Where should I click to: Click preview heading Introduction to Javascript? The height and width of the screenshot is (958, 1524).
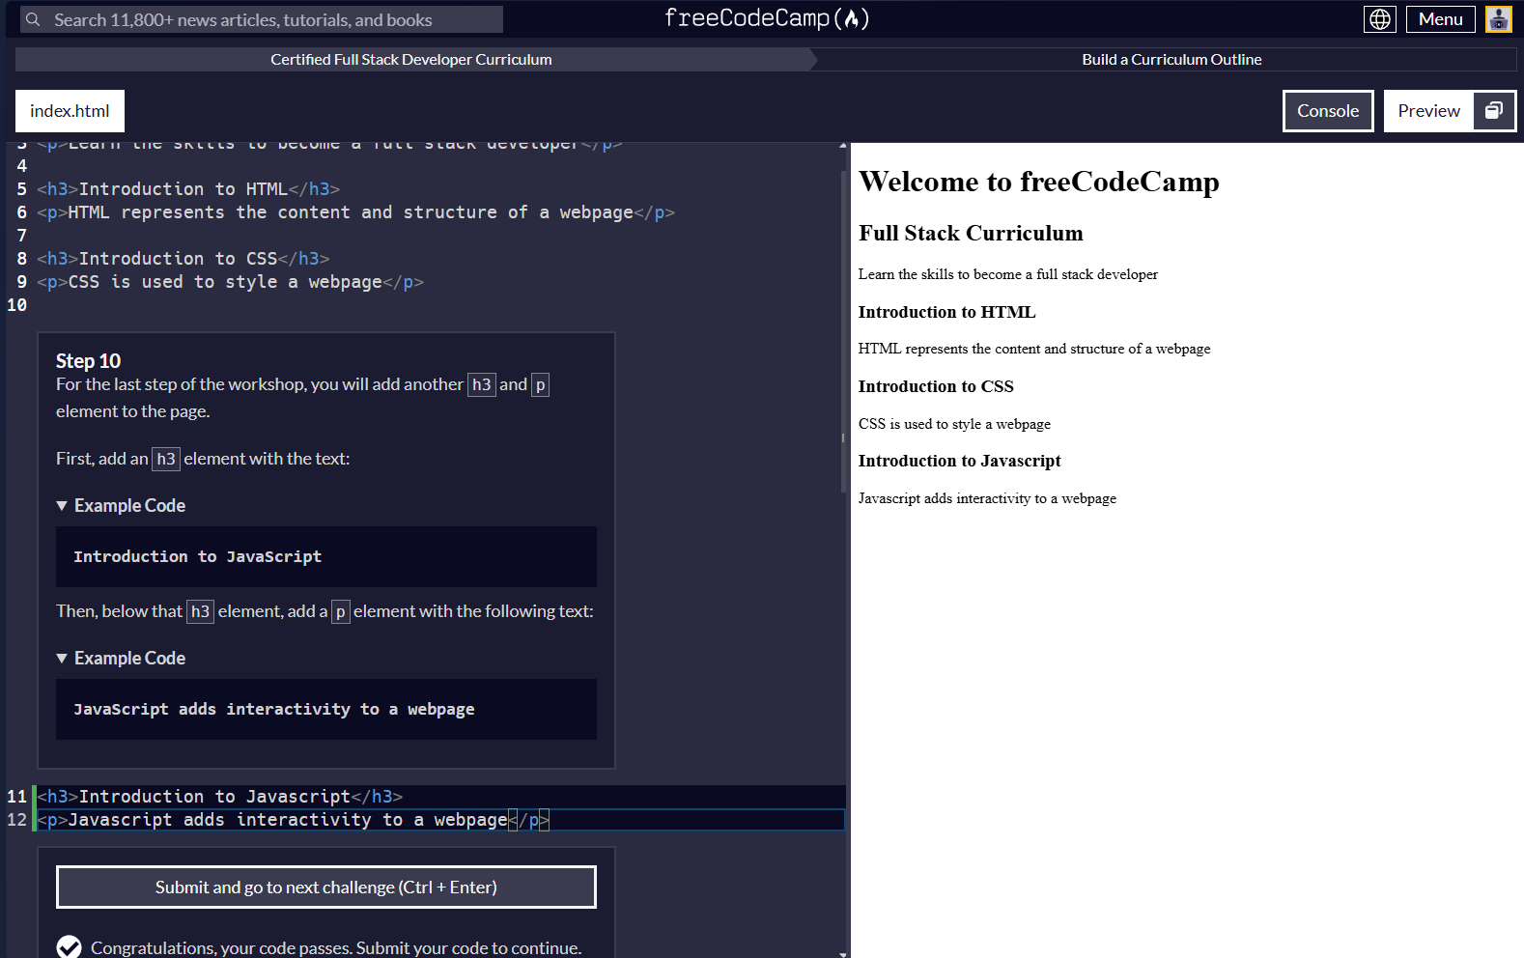pyautogui.click(x=959, y=461)
